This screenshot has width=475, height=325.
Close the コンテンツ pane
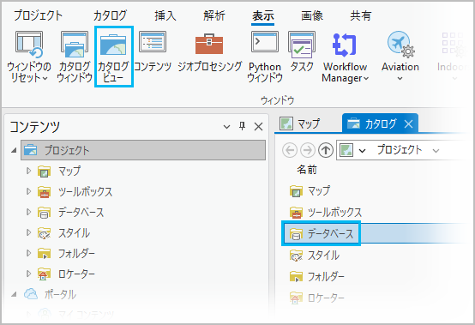(x=258, y=126)
